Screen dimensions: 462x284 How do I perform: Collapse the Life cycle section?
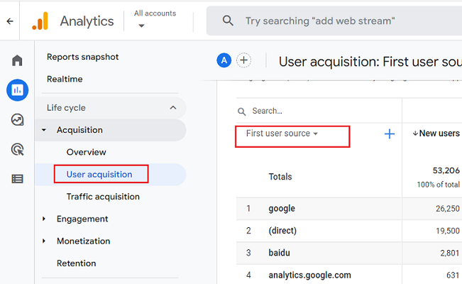click(173, 108)
